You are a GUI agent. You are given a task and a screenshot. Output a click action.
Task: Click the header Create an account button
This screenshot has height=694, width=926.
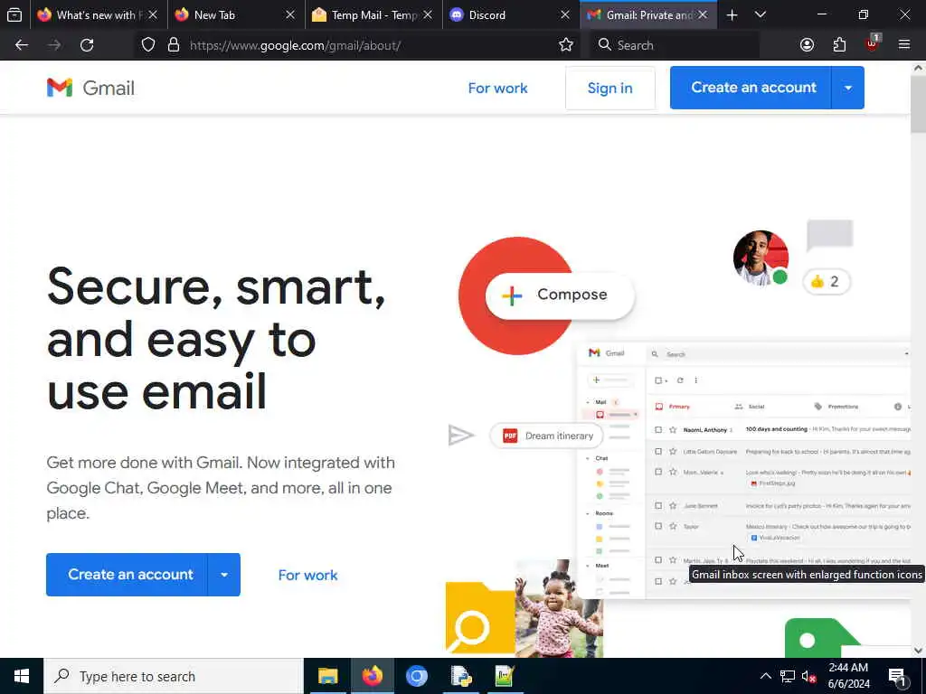point(751,88)
